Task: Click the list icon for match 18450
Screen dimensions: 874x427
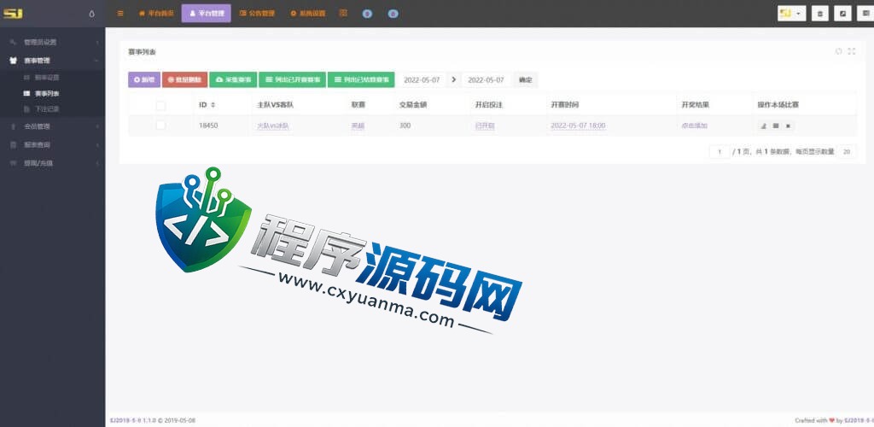Action: 776,126
